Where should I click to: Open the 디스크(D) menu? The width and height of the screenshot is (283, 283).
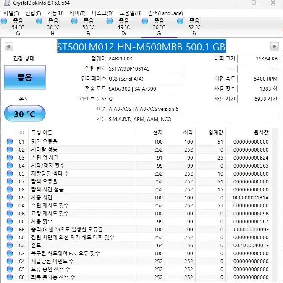point(102,13)
